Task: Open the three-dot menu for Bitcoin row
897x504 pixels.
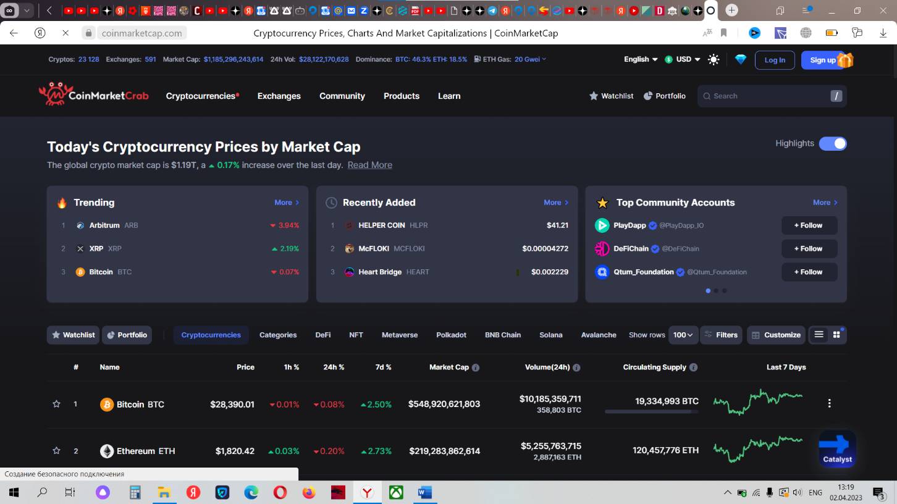Action: click(829, 403)
